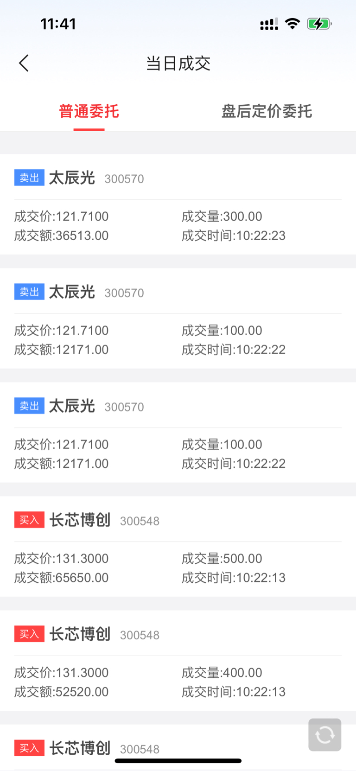Screen dimensions: 356x771
Task: Tap the 卖出 tag on 10:22:23 trade
Action: (x=29, y=178)
